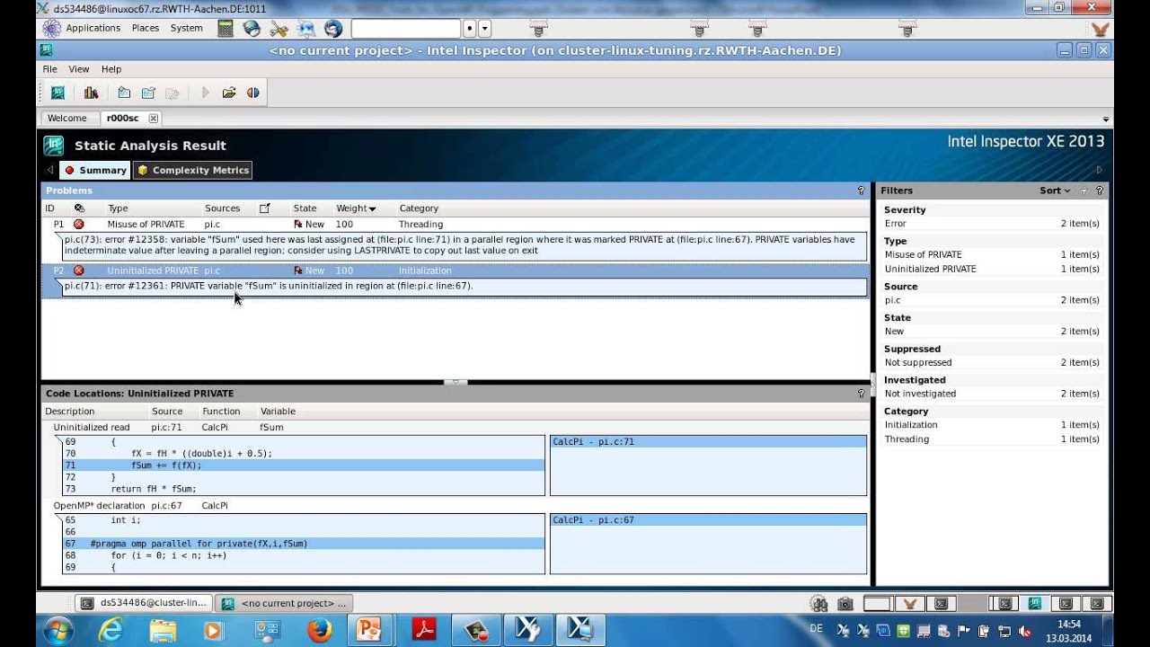
Task: Filter by Severity Error
Action: [992, 224]
